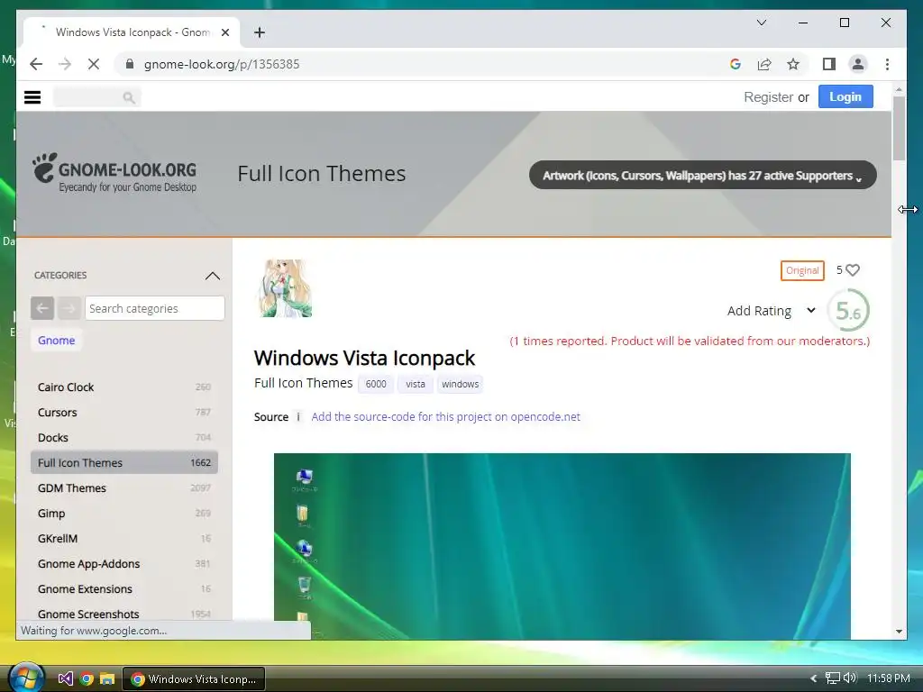
Task: Select the Full Icon Themes category
Action: tap(124, 462)
